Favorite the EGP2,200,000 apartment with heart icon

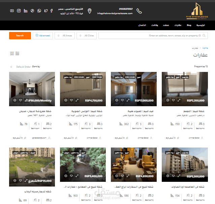coord(173,100)
